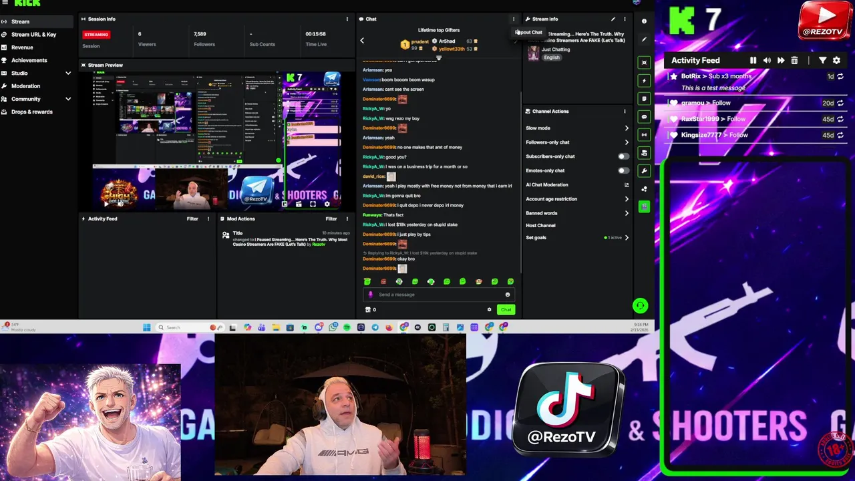Click the pencil icon in right rail
This screenshot has height=481, width=855.
pyautogui.click(x=644, y=39)
